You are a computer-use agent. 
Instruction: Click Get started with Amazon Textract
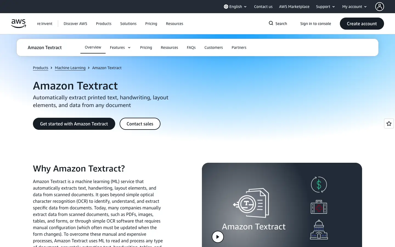click(x=74, y=124)
